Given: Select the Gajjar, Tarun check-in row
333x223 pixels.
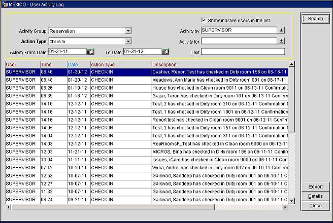Looking at the screenshot, I should click(147, 96).
